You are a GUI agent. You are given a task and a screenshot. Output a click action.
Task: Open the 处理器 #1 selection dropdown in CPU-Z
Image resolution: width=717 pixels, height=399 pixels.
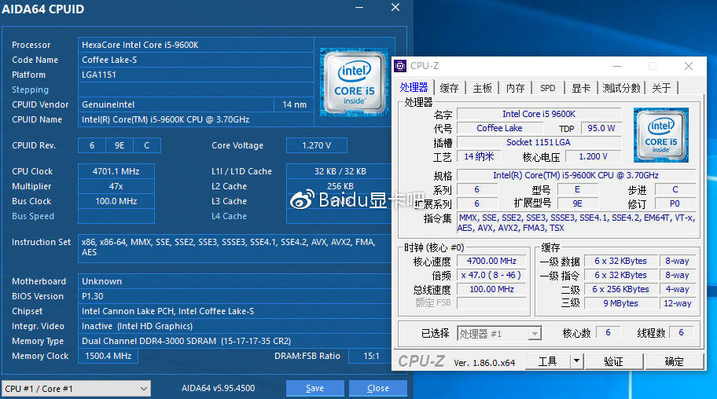[x=499, y=334]
